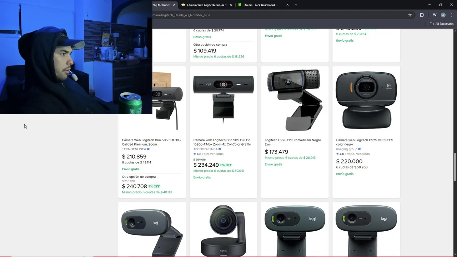Switch to Stream - Kick Dashboard tab
The width and height of the screenshot is (457, 257).
[x=263, y=5]
